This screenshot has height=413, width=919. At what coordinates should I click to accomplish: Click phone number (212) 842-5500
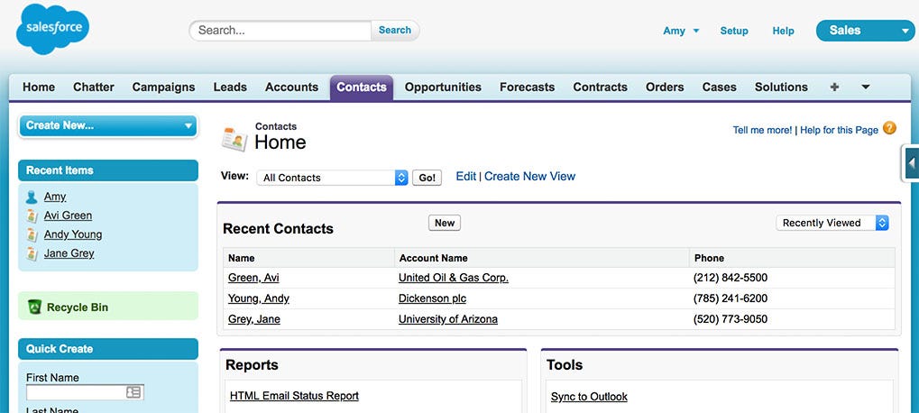pyautogui.click(x=731, y=278)
